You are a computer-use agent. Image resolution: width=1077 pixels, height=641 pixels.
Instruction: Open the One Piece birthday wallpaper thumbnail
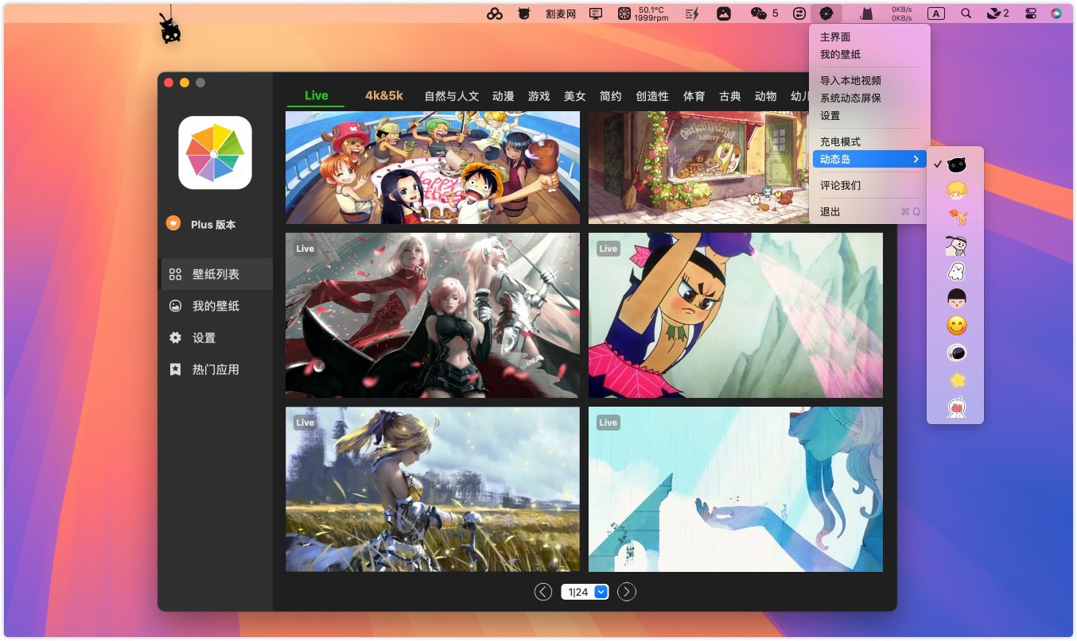pos(433,168)
